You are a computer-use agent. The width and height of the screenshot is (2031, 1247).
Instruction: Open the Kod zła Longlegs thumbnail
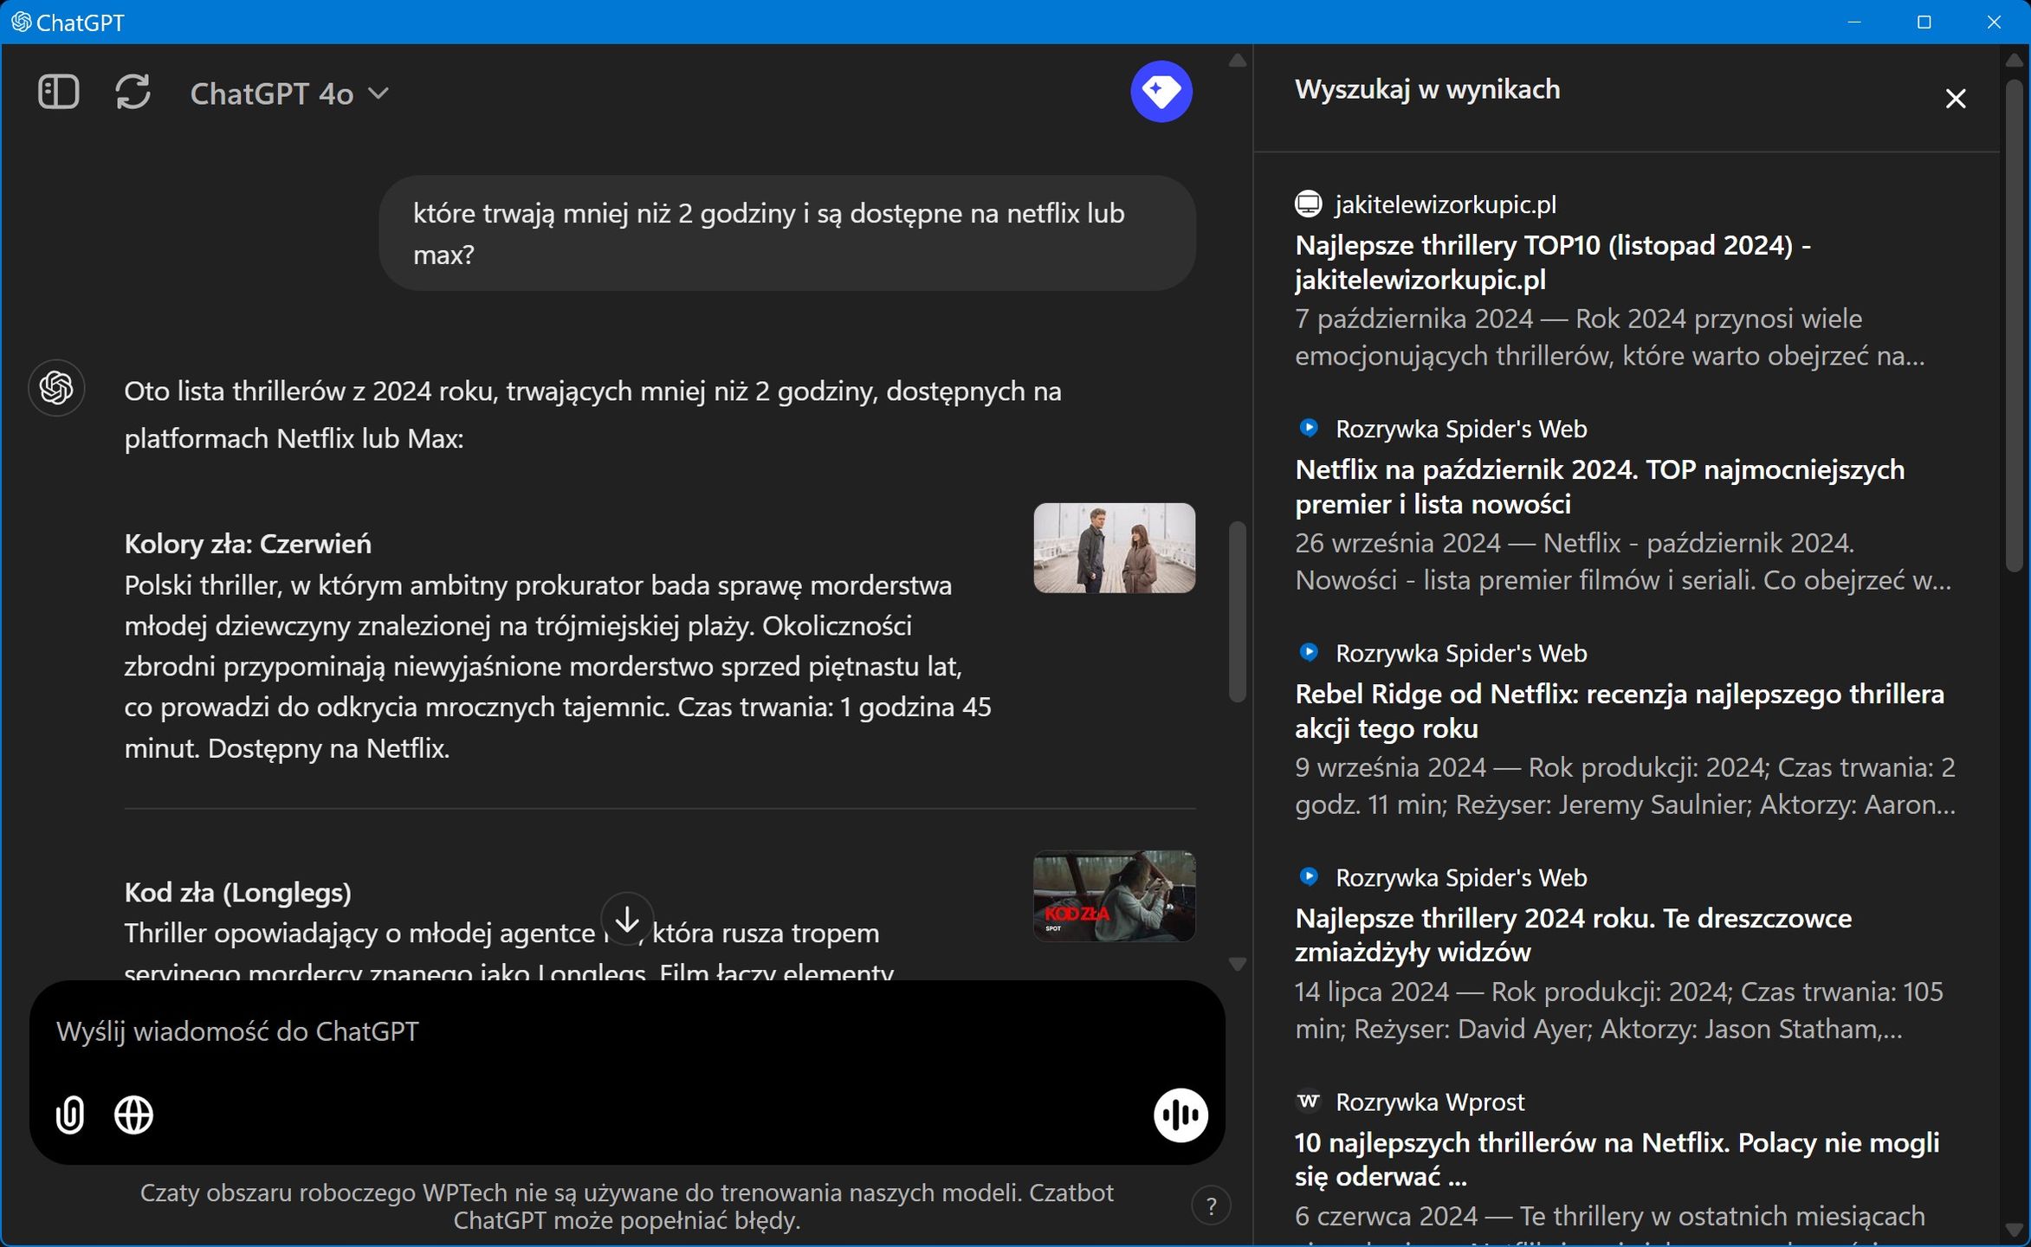1114,896
